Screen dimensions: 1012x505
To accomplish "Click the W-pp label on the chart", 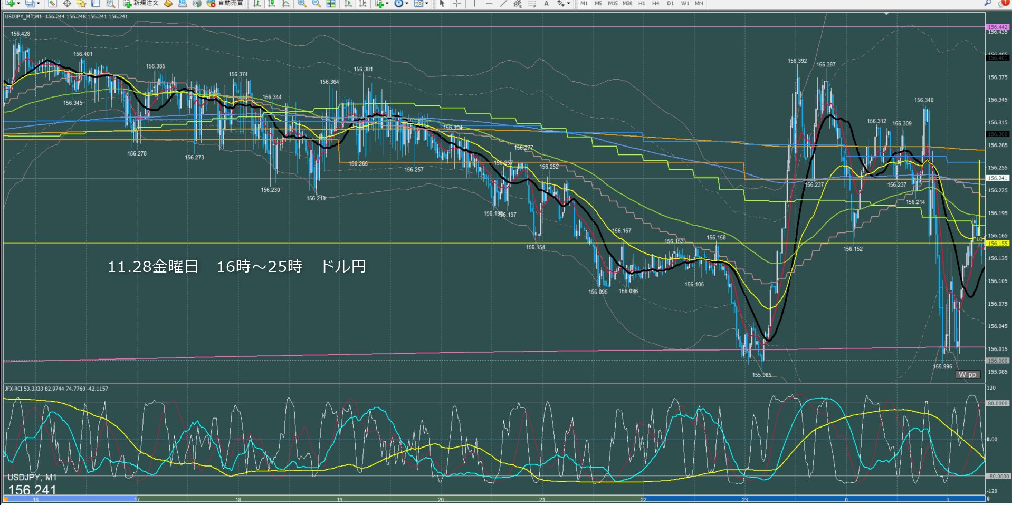I will 968,374.
